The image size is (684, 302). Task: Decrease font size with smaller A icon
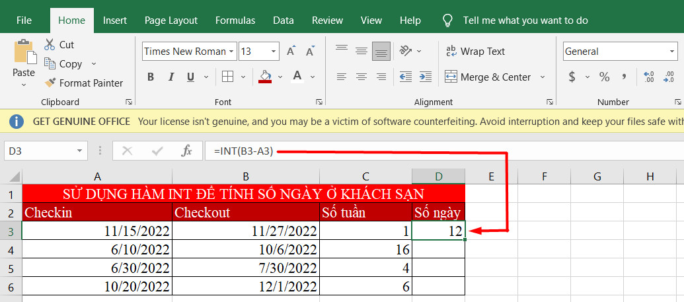tap(310, 51)
